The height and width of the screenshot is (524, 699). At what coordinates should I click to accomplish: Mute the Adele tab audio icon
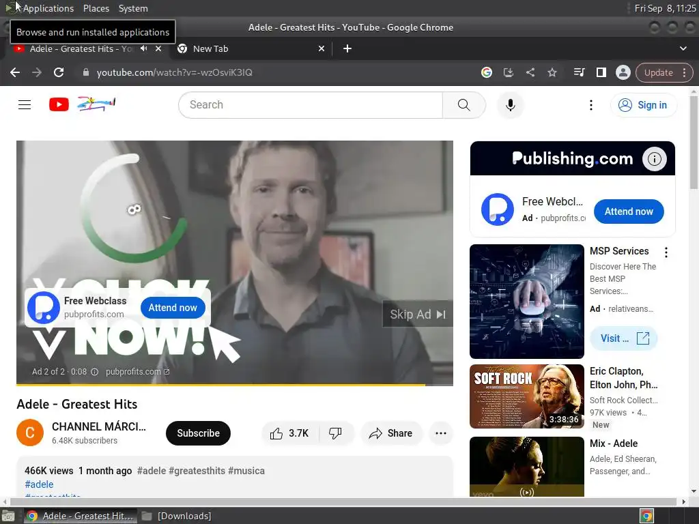pos(143,48)
